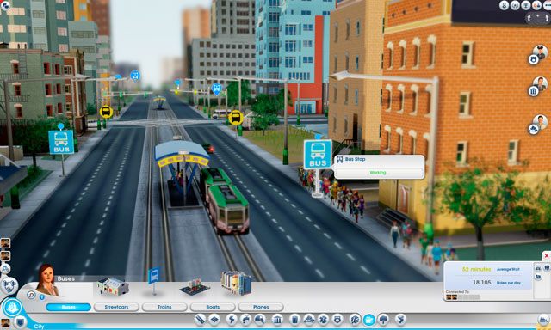Switch to the Planes tab
Viewport: 551px width, 330px height.
pos(261,307)
